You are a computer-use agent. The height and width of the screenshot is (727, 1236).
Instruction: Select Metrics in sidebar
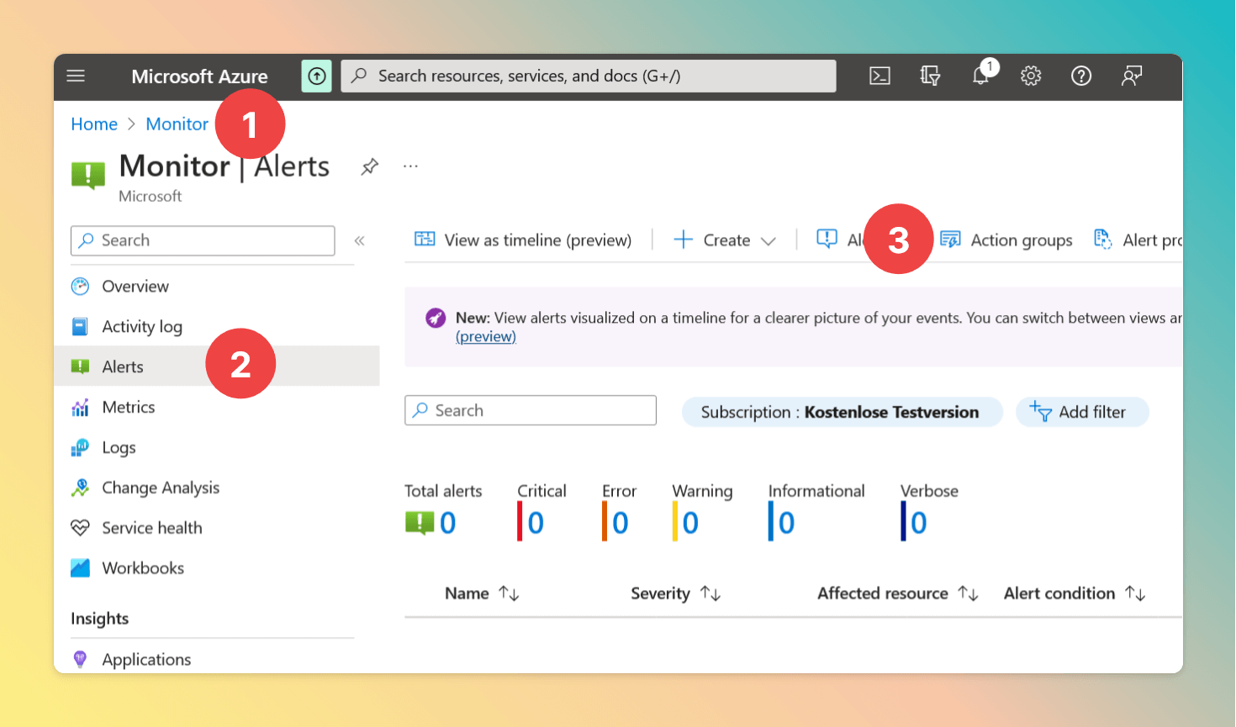pos(129,408)
